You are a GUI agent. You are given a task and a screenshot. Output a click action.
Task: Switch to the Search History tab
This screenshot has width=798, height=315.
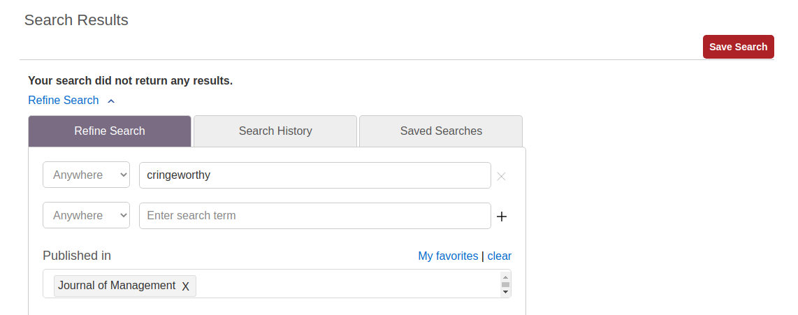coord(275,131)
